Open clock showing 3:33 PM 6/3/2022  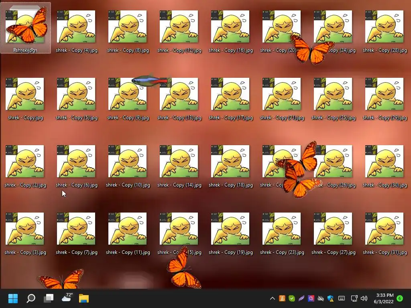(x=384, y=298)
